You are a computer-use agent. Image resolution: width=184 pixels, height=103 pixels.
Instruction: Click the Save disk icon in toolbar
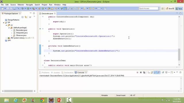tap(8, 8)
